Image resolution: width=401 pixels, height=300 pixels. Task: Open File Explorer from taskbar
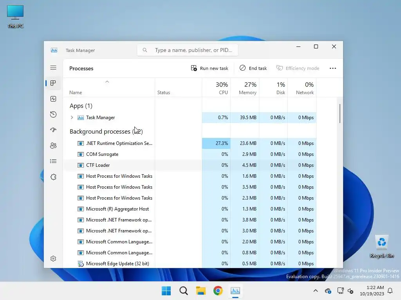click(201, 291)
